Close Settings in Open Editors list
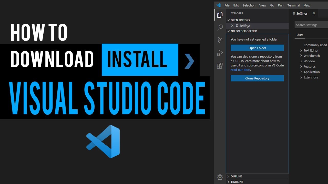 (232, 26)
